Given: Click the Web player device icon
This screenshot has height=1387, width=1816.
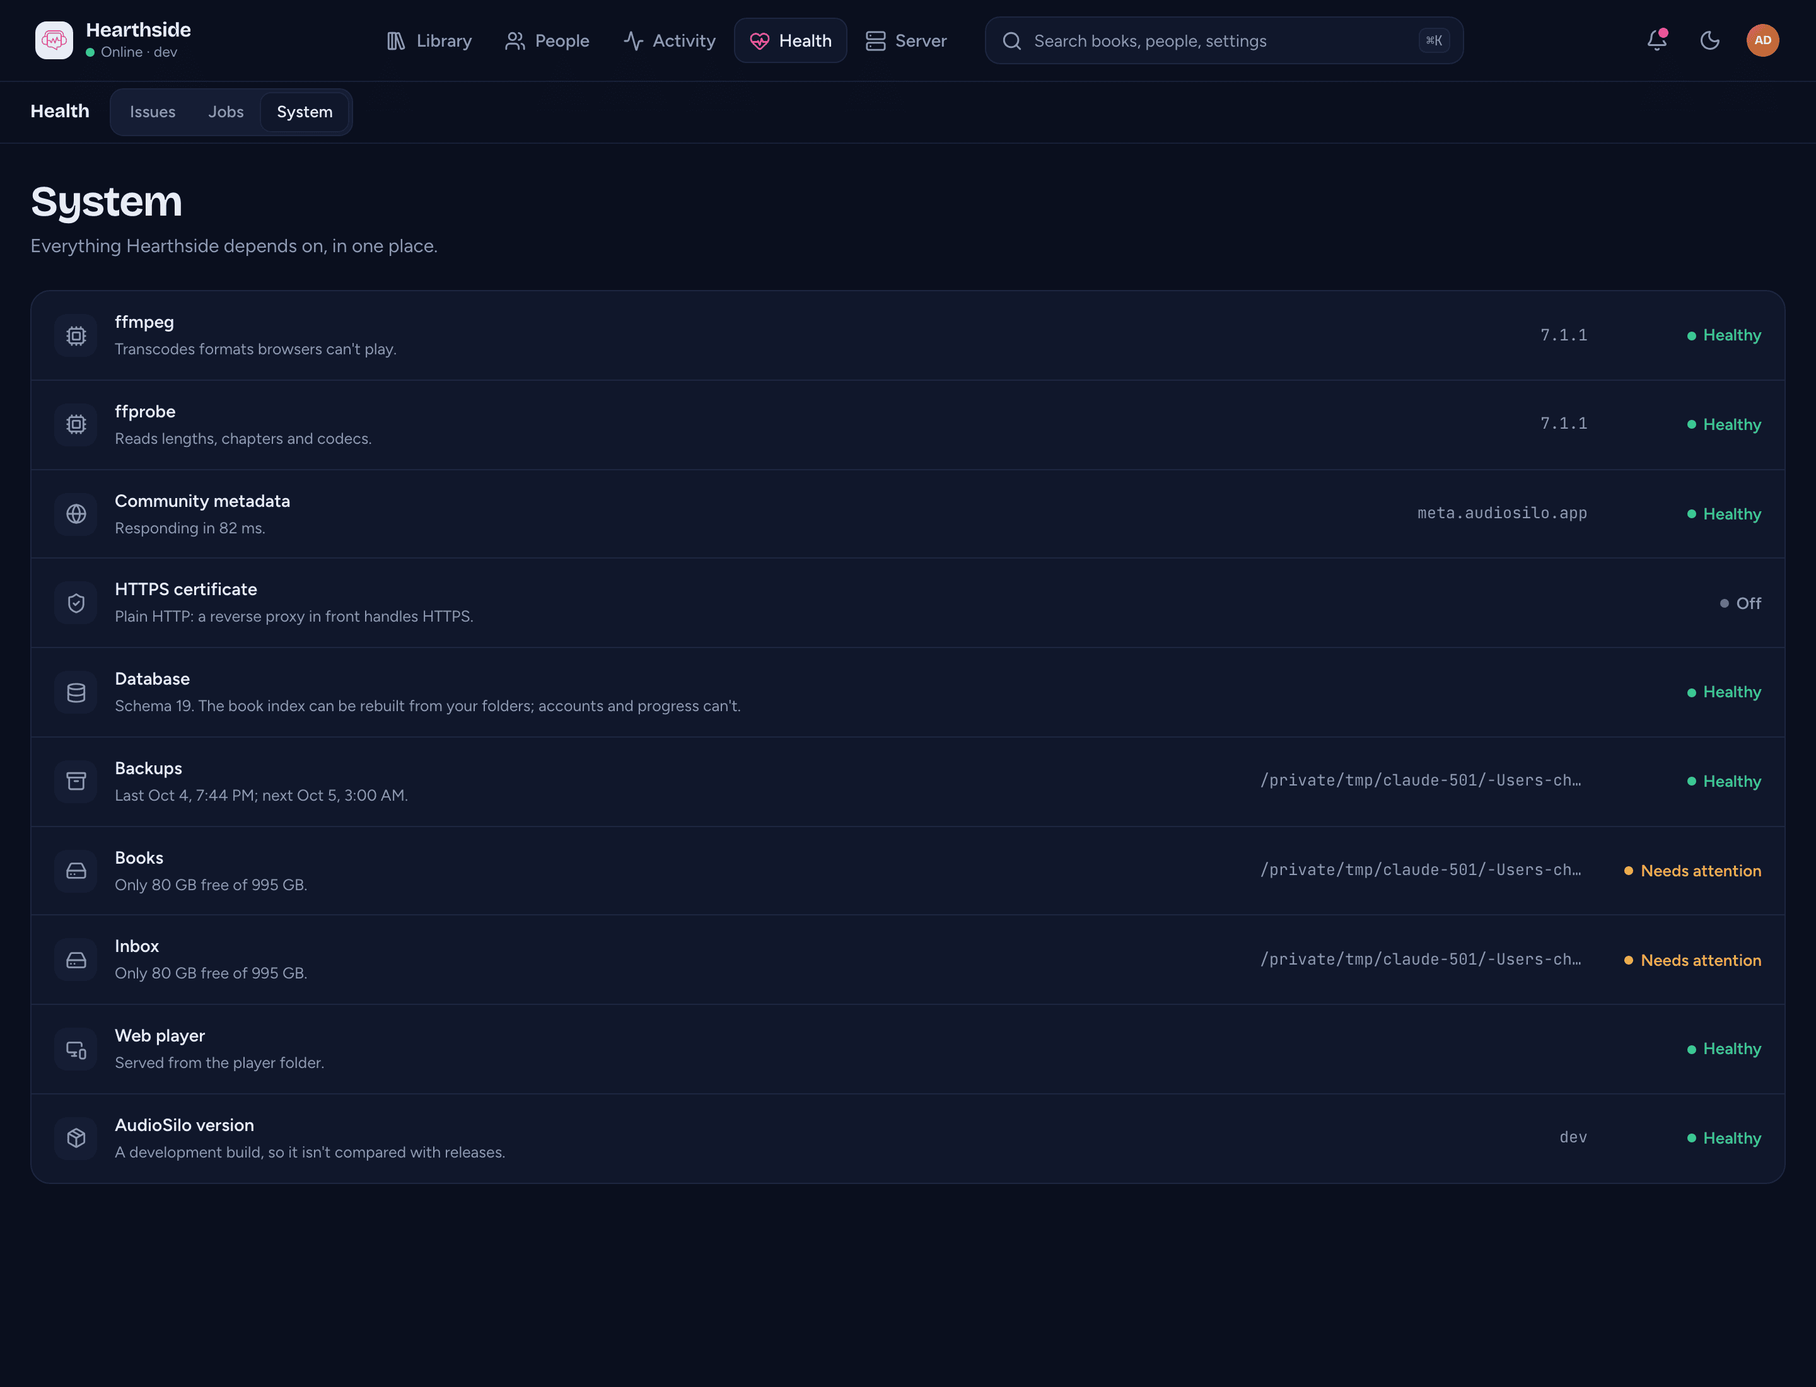Looking at the screenshot, I should click(x=76, y=1049).
